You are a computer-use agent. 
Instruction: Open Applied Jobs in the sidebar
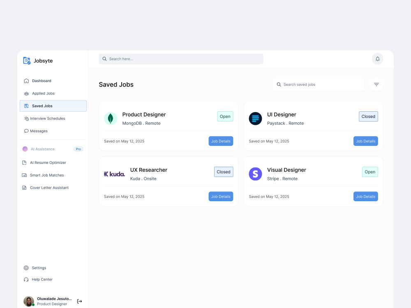[53, 94]
